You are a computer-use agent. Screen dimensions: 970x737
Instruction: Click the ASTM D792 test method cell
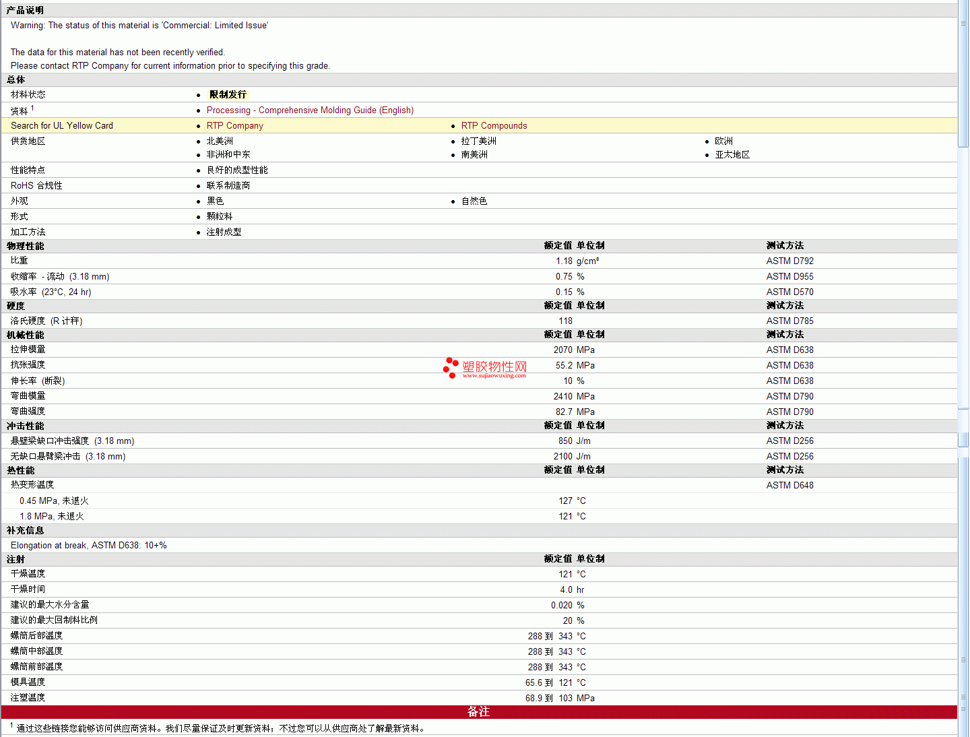coord(789,261)
